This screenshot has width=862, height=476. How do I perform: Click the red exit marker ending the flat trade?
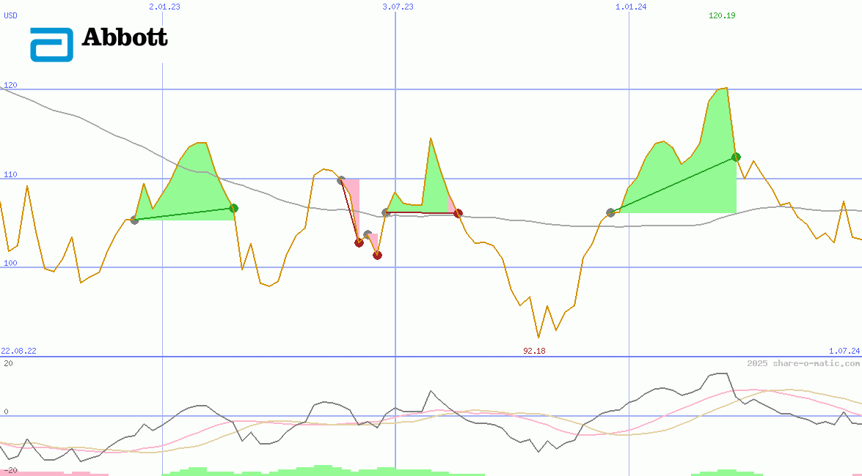click(x=458, y=214)
